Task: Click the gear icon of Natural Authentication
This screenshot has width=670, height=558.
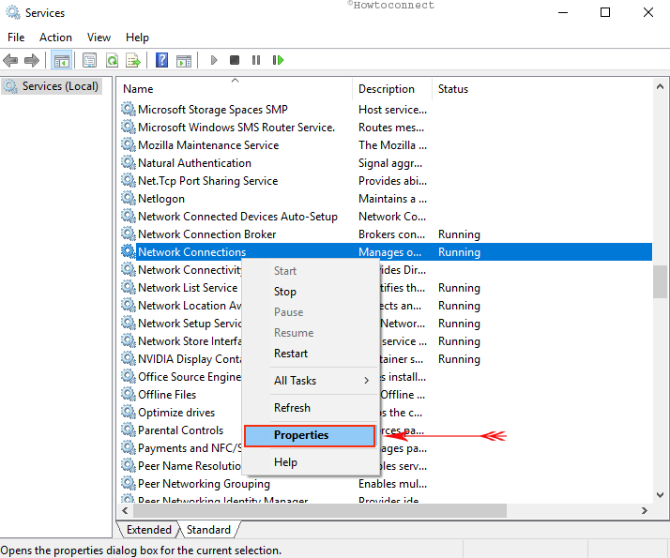Action: coord(129,162)
